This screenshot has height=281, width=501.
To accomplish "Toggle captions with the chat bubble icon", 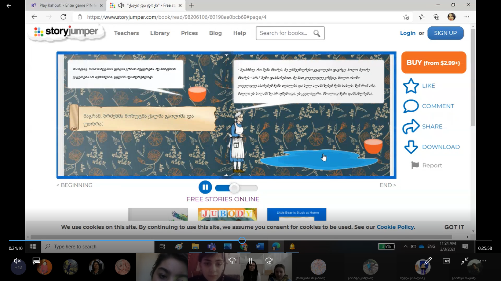I will point(36,261).
